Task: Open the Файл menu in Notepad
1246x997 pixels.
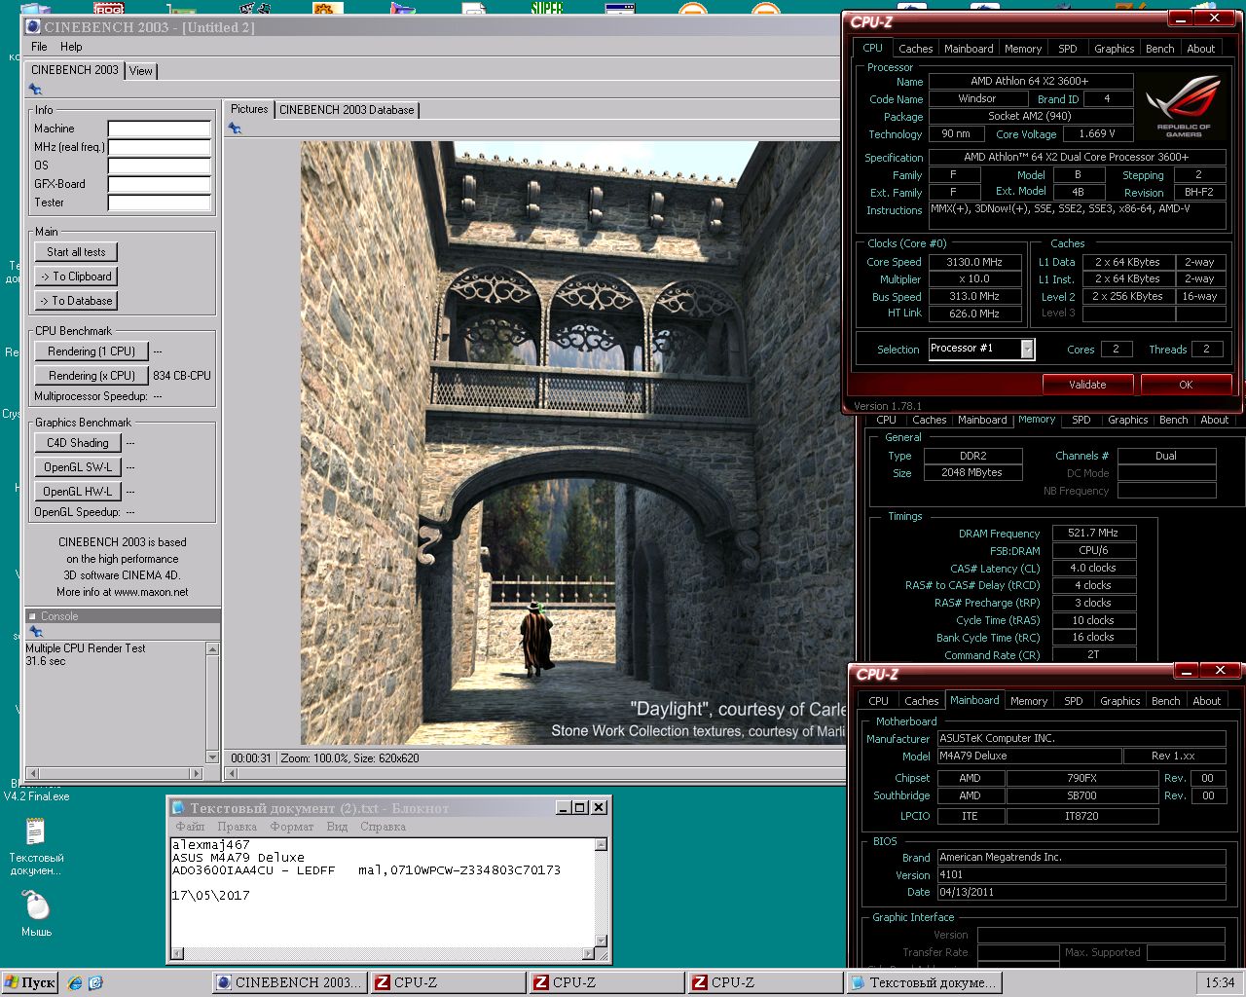Action: (x=190, y=827)
